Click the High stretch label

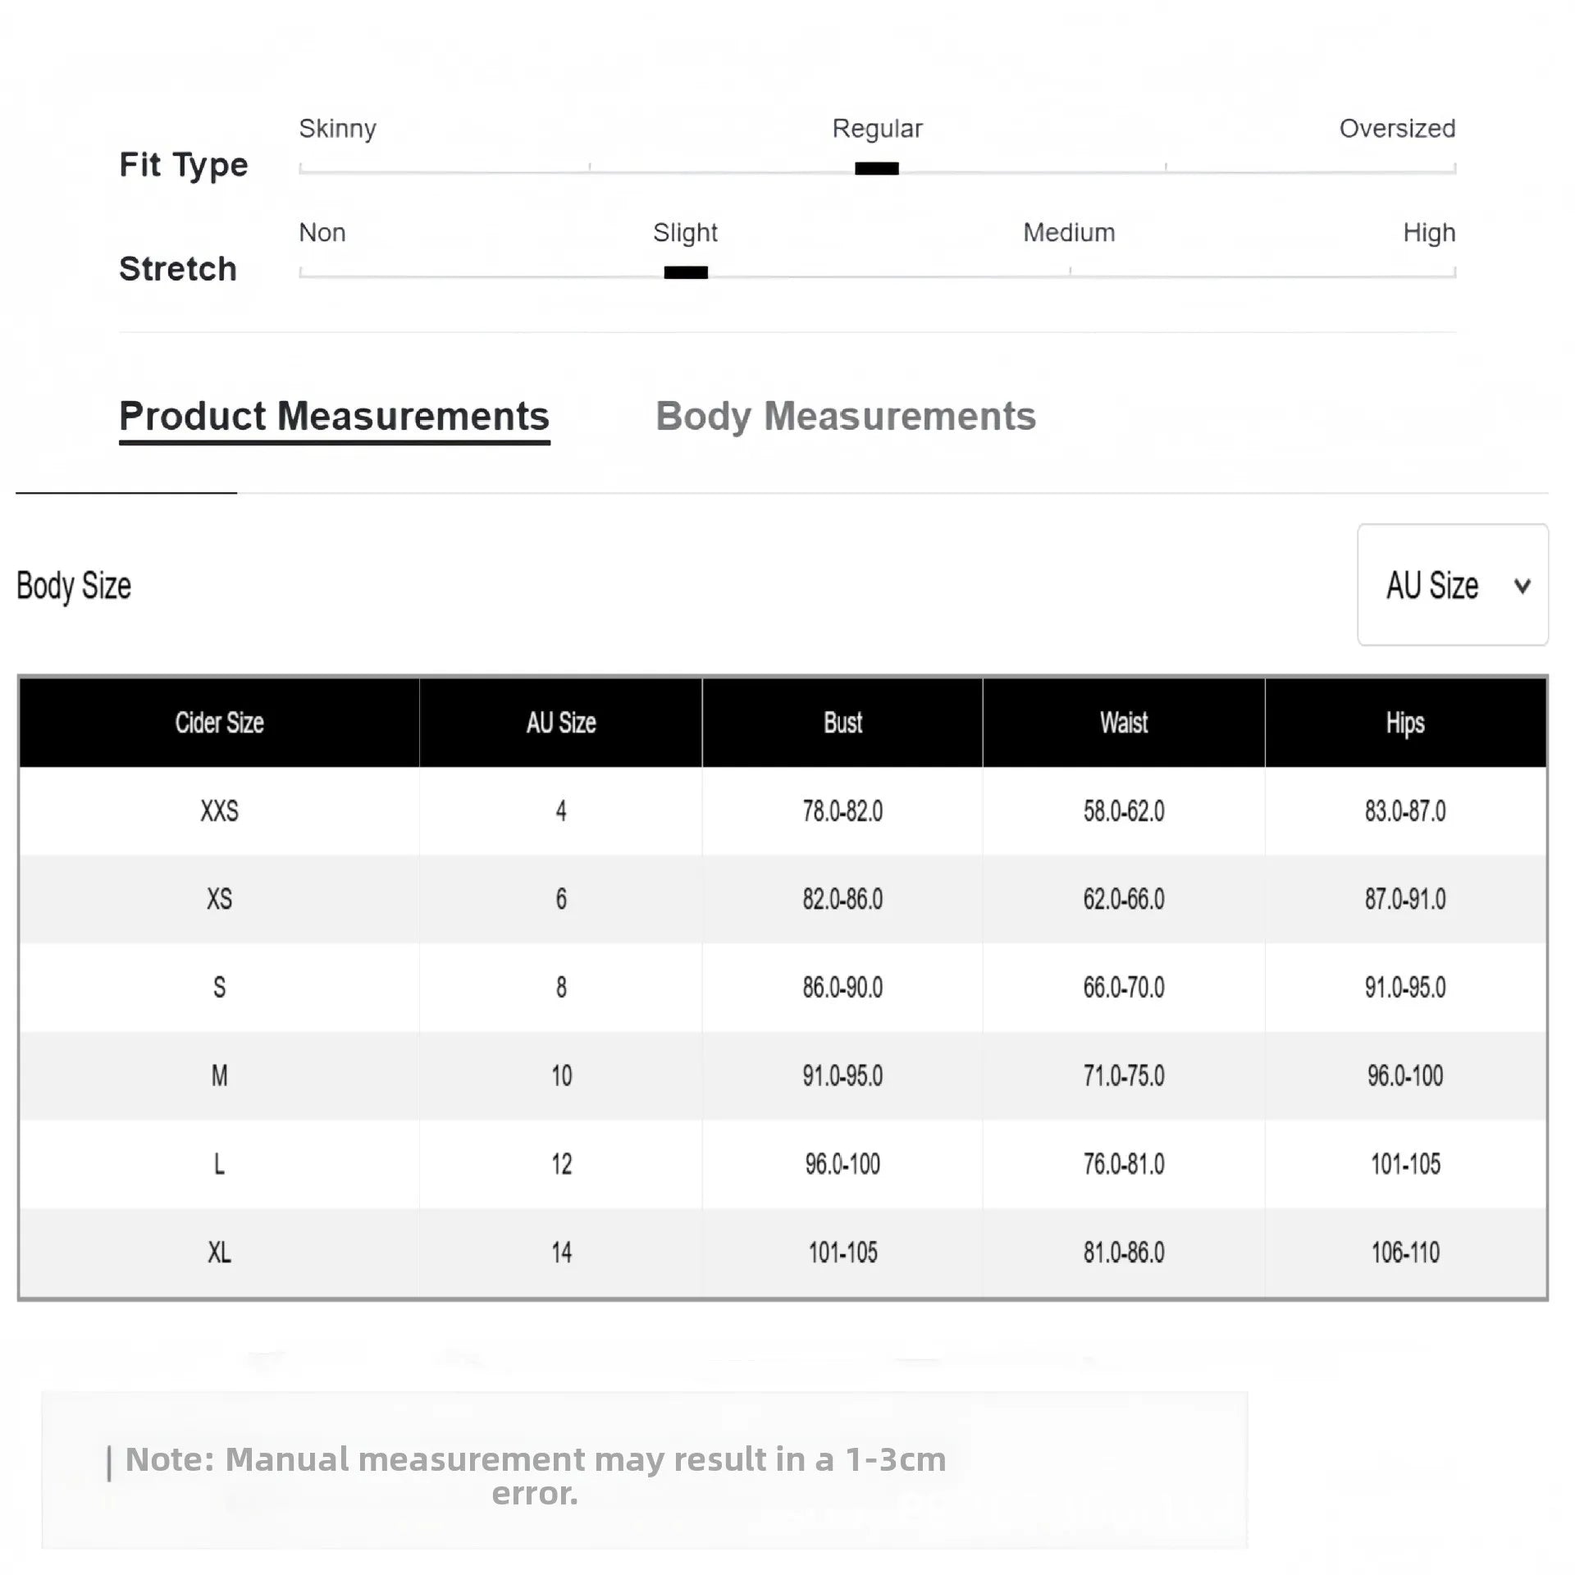(x=1428, y=233)
